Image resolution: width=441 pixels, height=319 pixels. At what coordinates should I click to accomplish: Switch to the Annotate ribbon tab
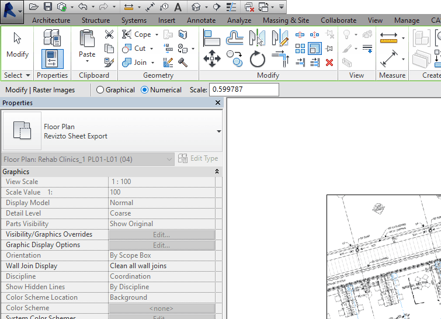click(x=201, y=20)
